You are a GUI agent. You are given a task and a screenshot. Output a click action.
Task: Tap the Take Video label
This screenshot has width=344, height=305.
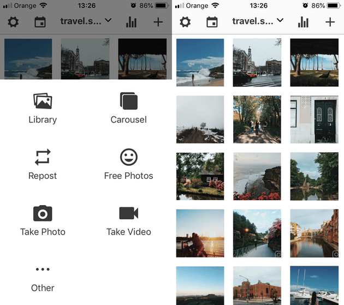pyautogui.click(x=129, y=232)
